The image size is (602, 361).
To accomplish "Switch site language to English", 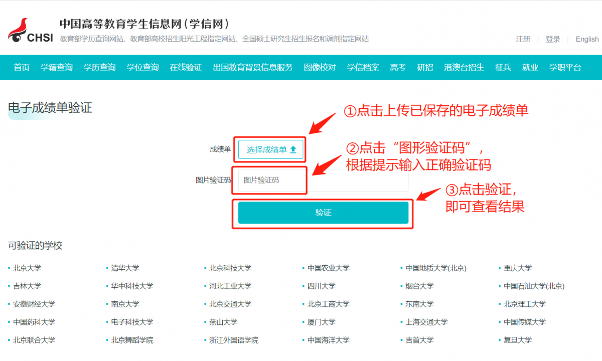I will [587, 39].
